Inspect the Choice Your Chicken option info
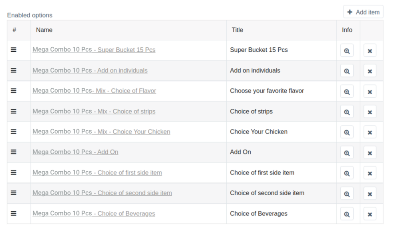The width and height of the screenshot is (410, 231). pos(347,132)
